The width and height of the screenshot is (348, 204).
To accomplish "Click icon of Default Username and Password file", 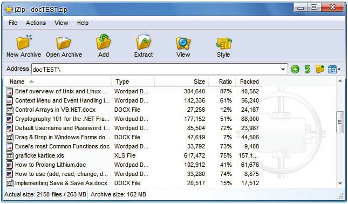I will pos(9,128).
